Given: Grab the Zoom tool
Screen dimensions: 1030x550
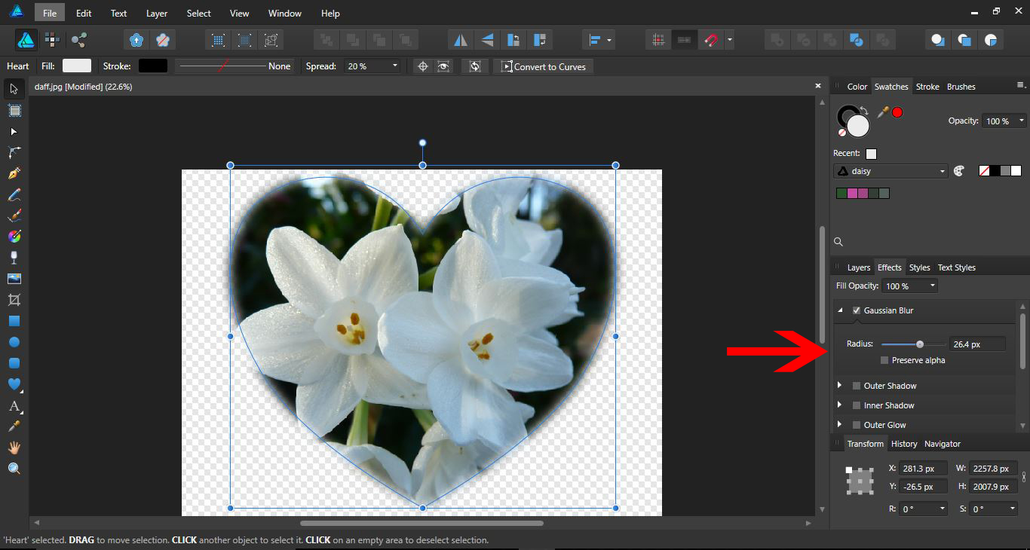Looking at the screenshot, I should pyautogui.click(x=14, y=468).
